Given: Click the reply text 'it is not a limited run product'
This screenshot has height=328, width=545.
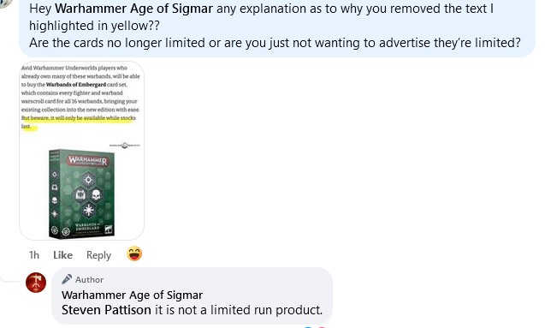Looking at the screenshot, I should tap(239, 310).
